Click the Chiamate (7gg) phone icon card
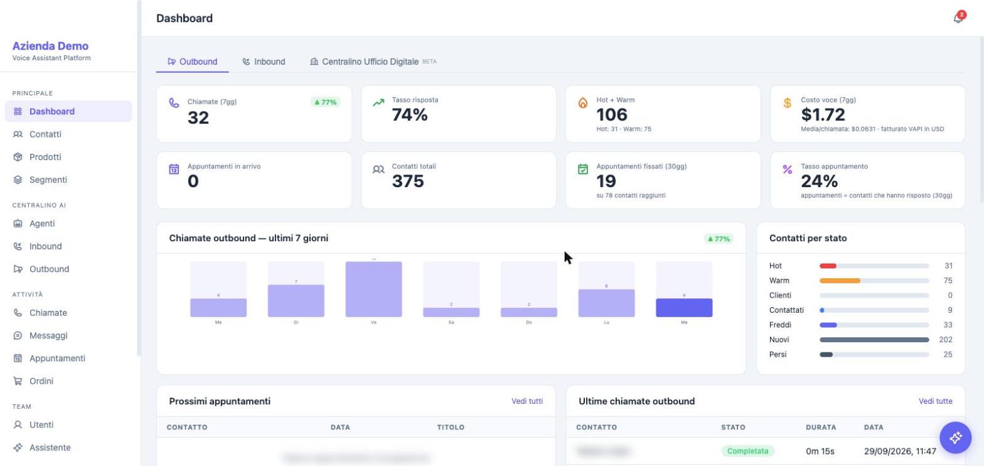This screenshot has height=466, width=984. point(174,102)
